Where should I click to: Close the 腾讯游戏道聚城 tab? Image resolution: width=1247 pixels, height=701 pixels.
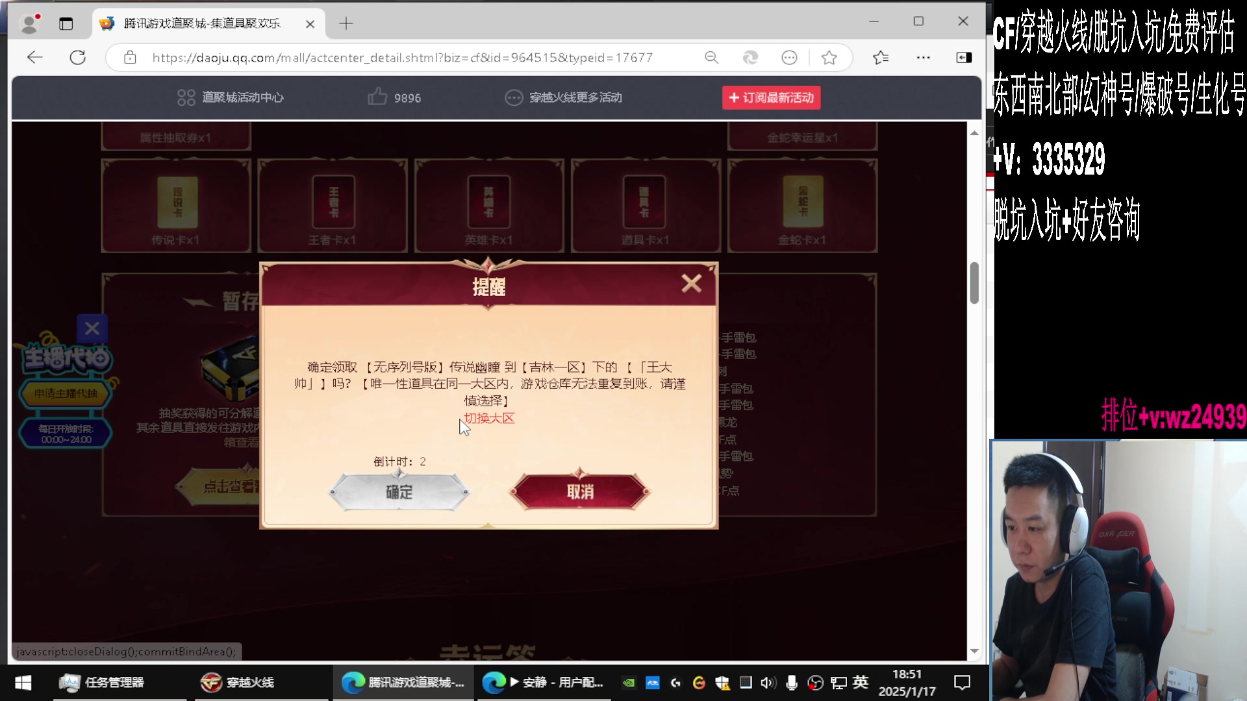(x=310, y=24)
